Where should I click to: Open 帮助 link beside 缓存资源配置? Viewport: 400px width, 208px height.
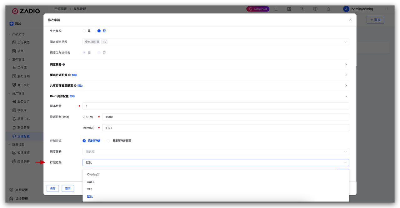pos(74,75)
